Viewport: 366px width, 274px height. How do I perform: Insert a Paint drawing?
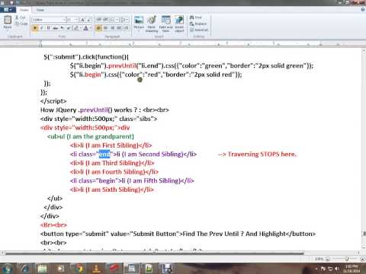(x=152, y=23)
